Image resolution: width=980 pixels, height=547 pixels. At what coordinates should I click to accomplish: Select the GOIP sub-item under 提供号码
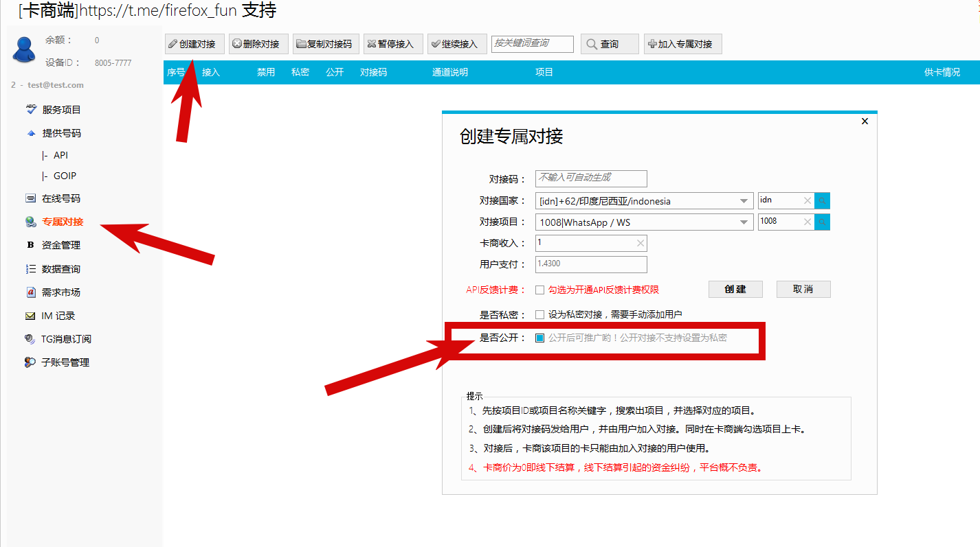65,176
